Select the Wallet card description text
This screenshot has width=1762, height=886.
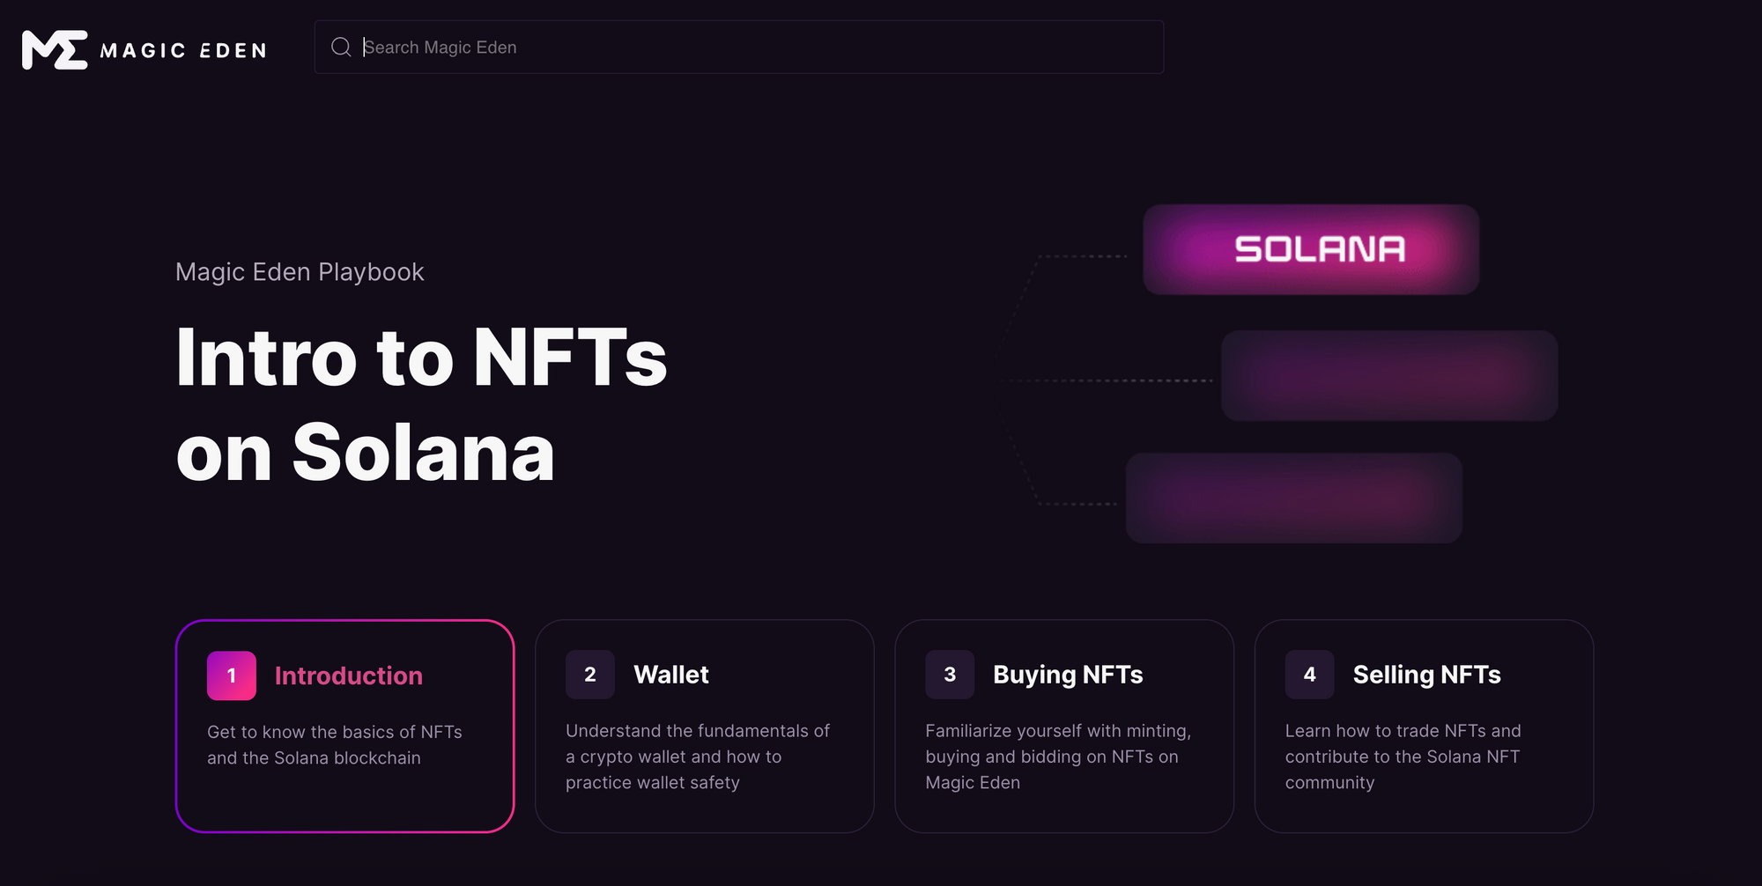click(698, 757)
